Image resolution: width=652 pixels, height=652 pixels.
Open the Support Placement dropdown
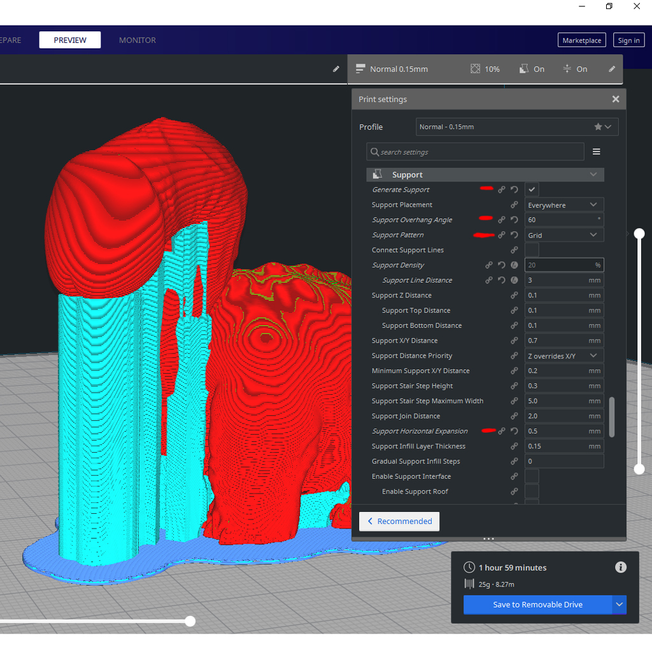564,205
